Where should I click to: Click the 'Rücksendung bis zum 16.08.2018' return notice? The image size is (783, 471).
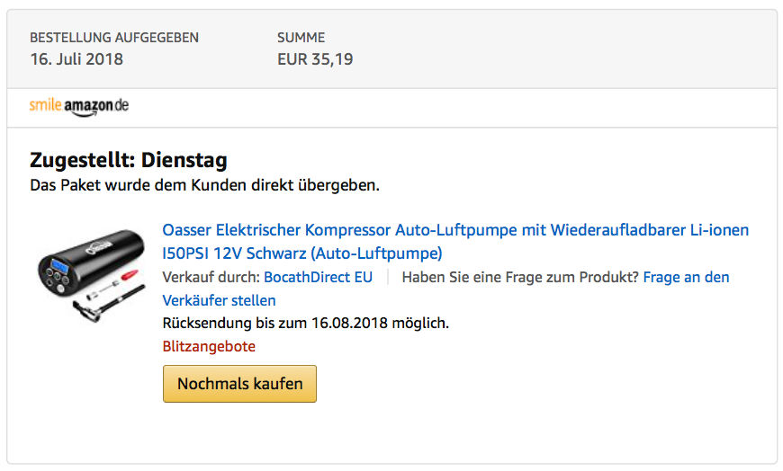tap(305, 323)
